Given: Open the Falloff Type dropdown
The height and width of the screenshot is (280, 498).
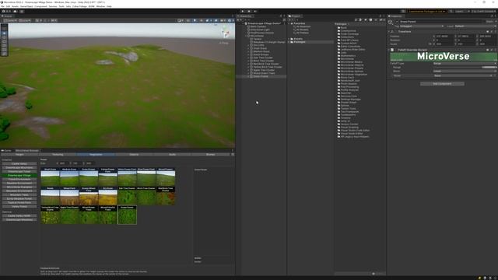Looking at the screenshot, I should tap(465, 64).
